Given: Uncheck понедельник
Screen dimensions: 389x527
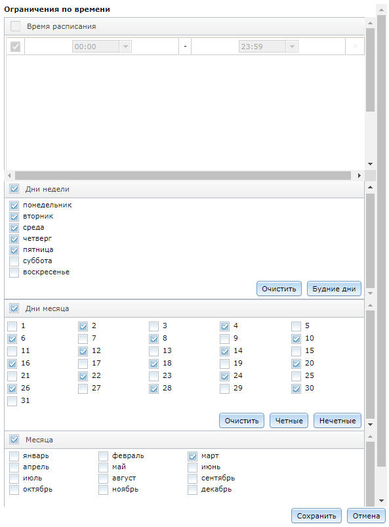Looking at the screenshot, I should click(x=14, y=205).
